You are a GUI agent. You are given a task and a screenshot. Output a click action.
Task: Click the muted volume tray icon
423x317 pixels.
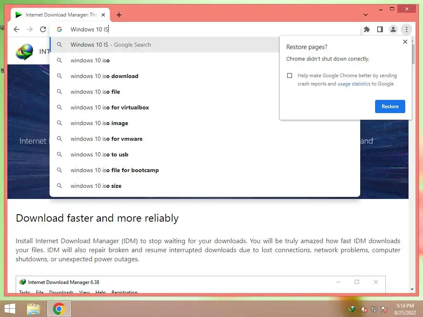coord(364,309)
